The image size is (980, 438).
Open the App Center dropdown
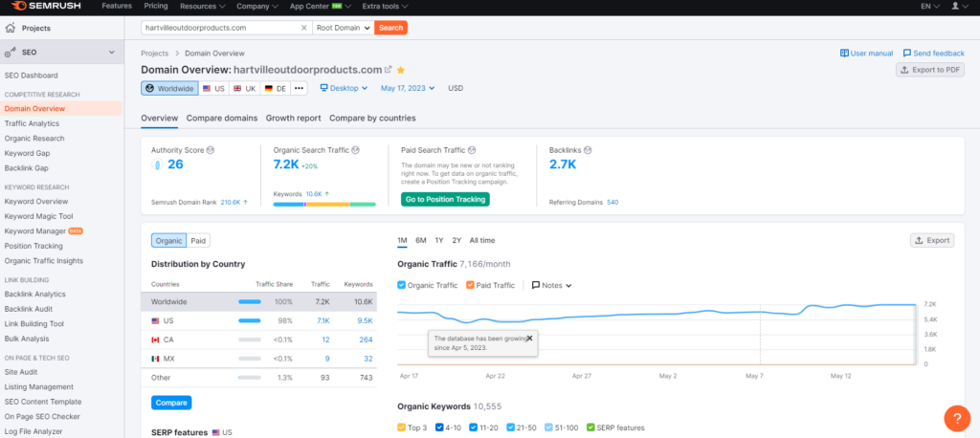click(321, 7)
